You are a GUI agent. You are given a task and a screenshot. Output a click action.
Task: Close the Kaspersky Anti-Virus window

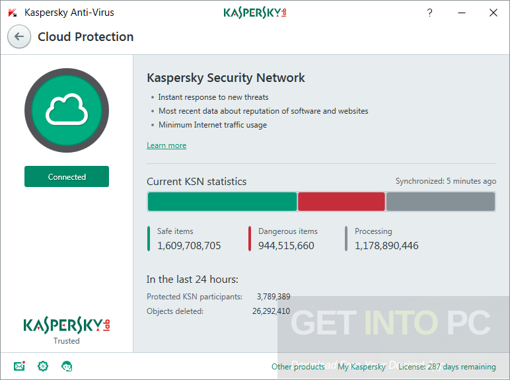[493, 13]
